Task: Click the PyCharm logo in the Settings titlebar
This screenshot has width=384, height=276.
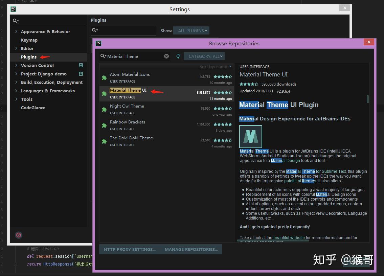Action: (13, 9)
